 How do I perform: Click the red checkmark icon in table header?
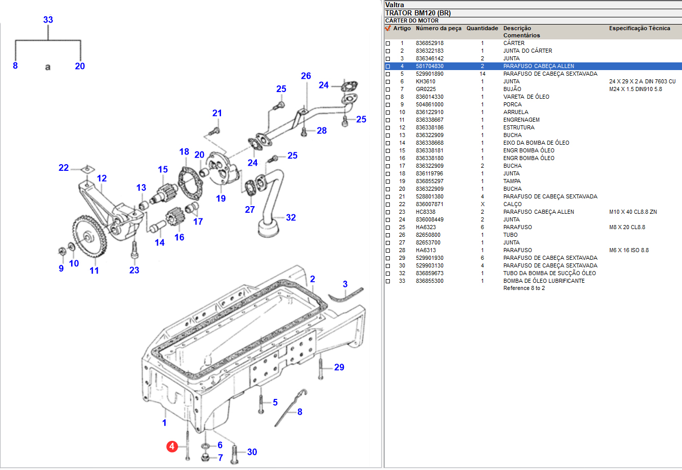tap(388, 29)
